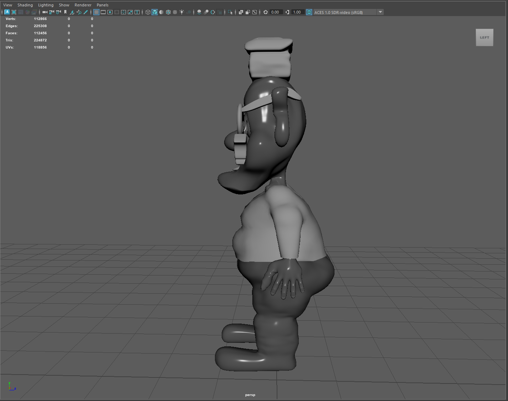This screenshot has width=508, height=401.
Task: Click the Exposure value field 0.00
Action: pyautogui.click(x=276, y=12)
